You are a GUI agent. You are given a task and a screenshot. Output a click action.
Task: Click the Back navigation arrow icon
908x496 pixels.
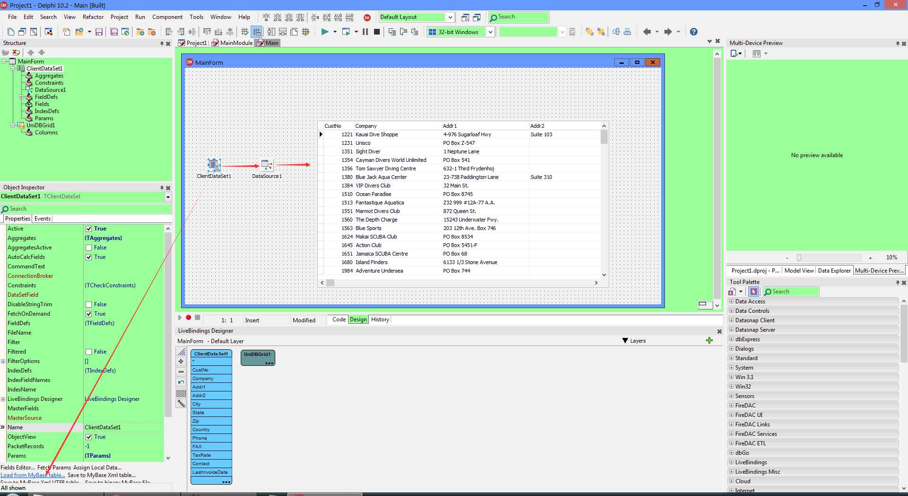(x=647, y=32)
